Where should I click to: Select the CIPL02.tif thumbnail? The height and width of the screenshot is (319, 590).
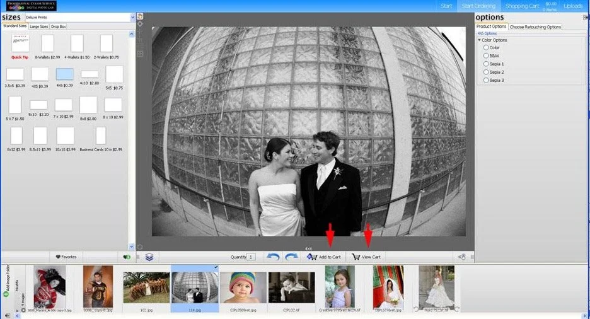point(292,287)
